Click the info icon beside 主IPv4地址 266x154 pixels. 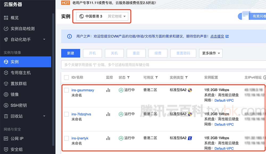click(x=265, y=77)
